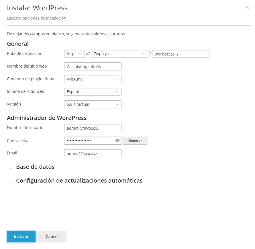Click the Ruta de instalación label
Screen dimensions: 255x249
[25, 53]
